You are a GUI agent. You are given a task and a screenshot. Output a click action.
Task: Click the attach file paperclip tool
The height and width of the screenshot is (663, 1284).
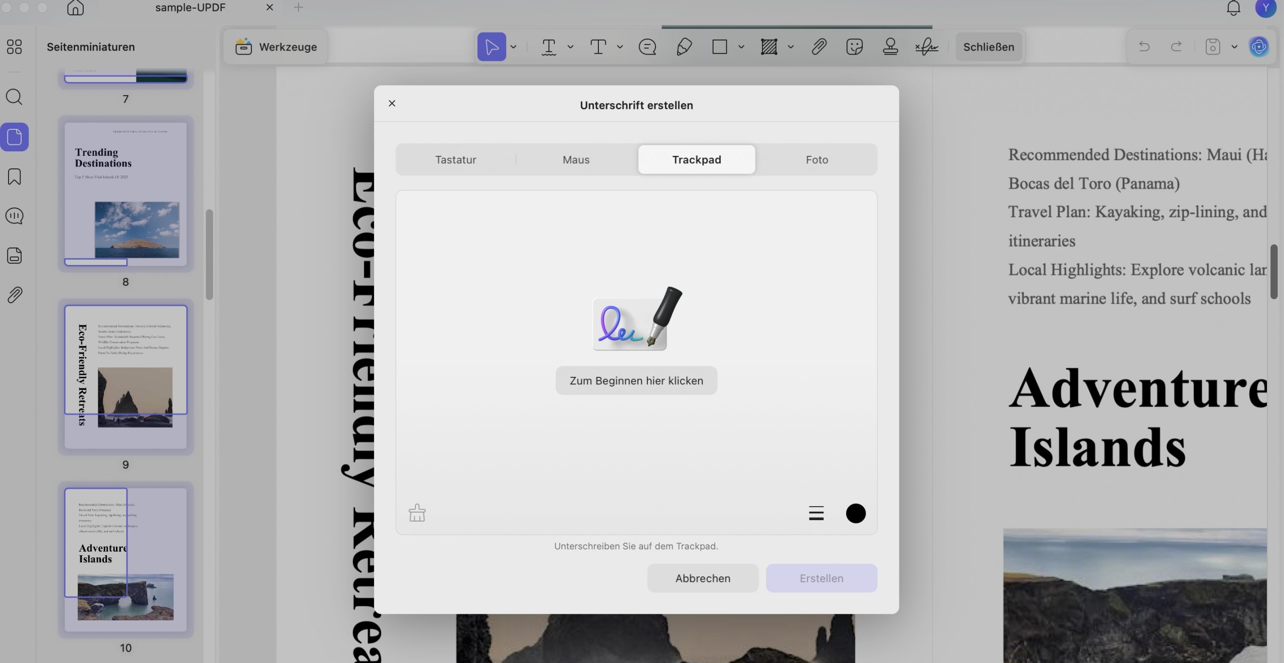tap(819, 47)
